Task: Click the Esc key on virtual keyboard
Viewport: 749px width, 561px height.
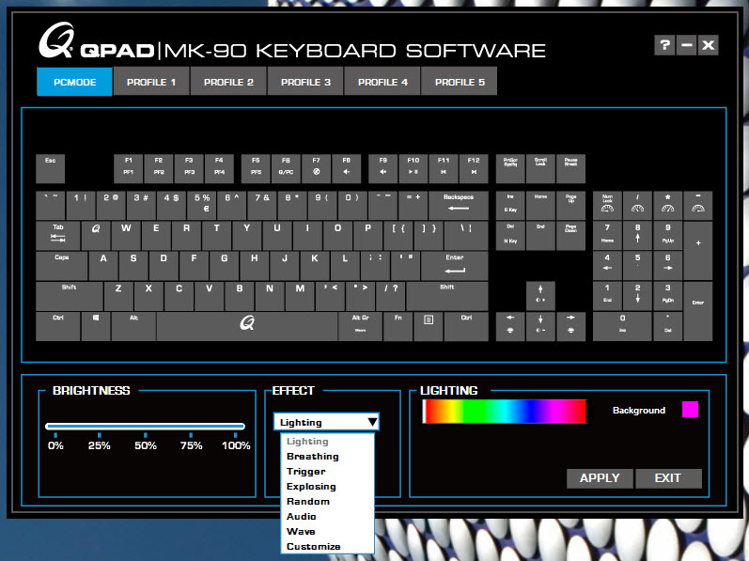Action: (x=50, y=168)
